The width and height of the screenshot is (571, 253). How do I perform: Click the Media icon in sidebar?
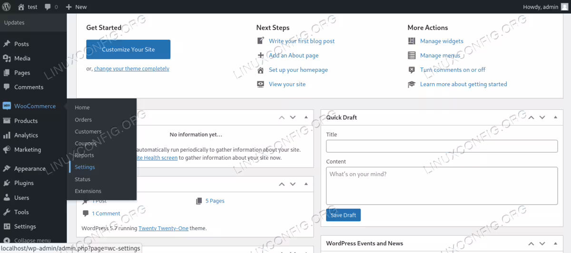click(x=7, y=58)
